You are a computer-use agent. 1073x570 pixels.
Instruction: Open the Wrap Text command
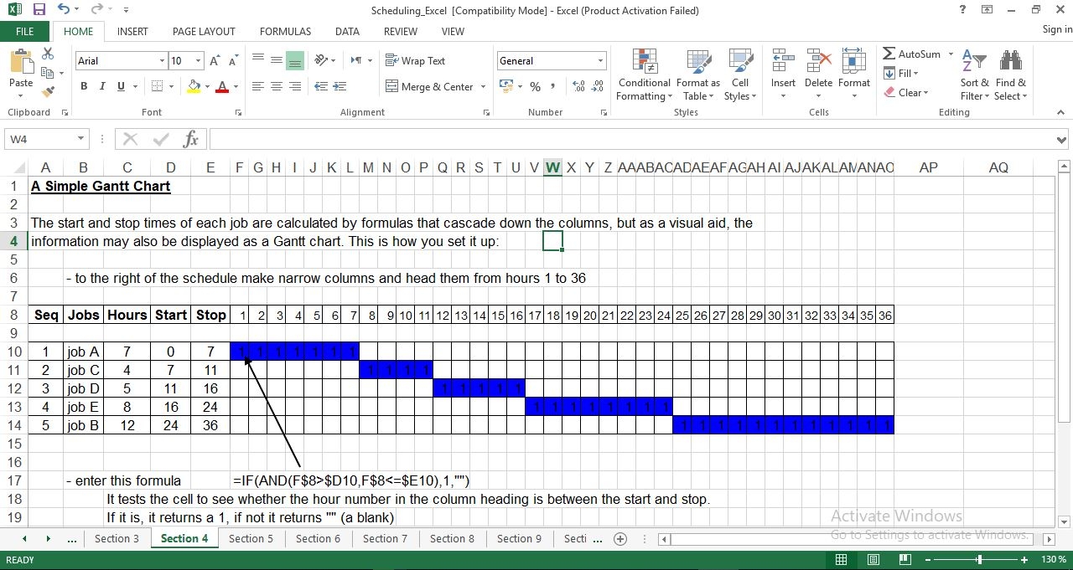(416, 60)
